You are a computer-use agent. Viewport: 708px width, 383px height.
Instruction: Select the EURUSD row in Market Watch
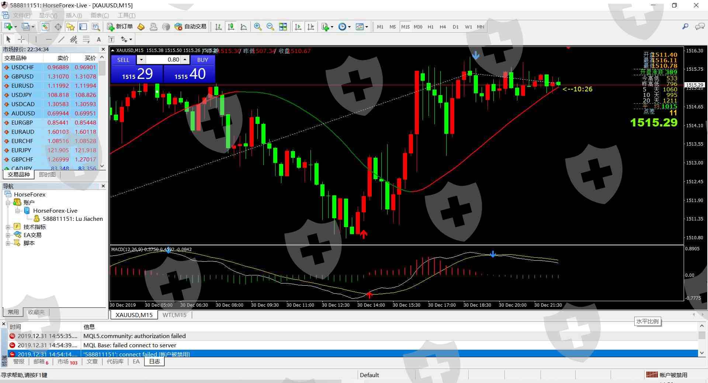tap(22, 86)
